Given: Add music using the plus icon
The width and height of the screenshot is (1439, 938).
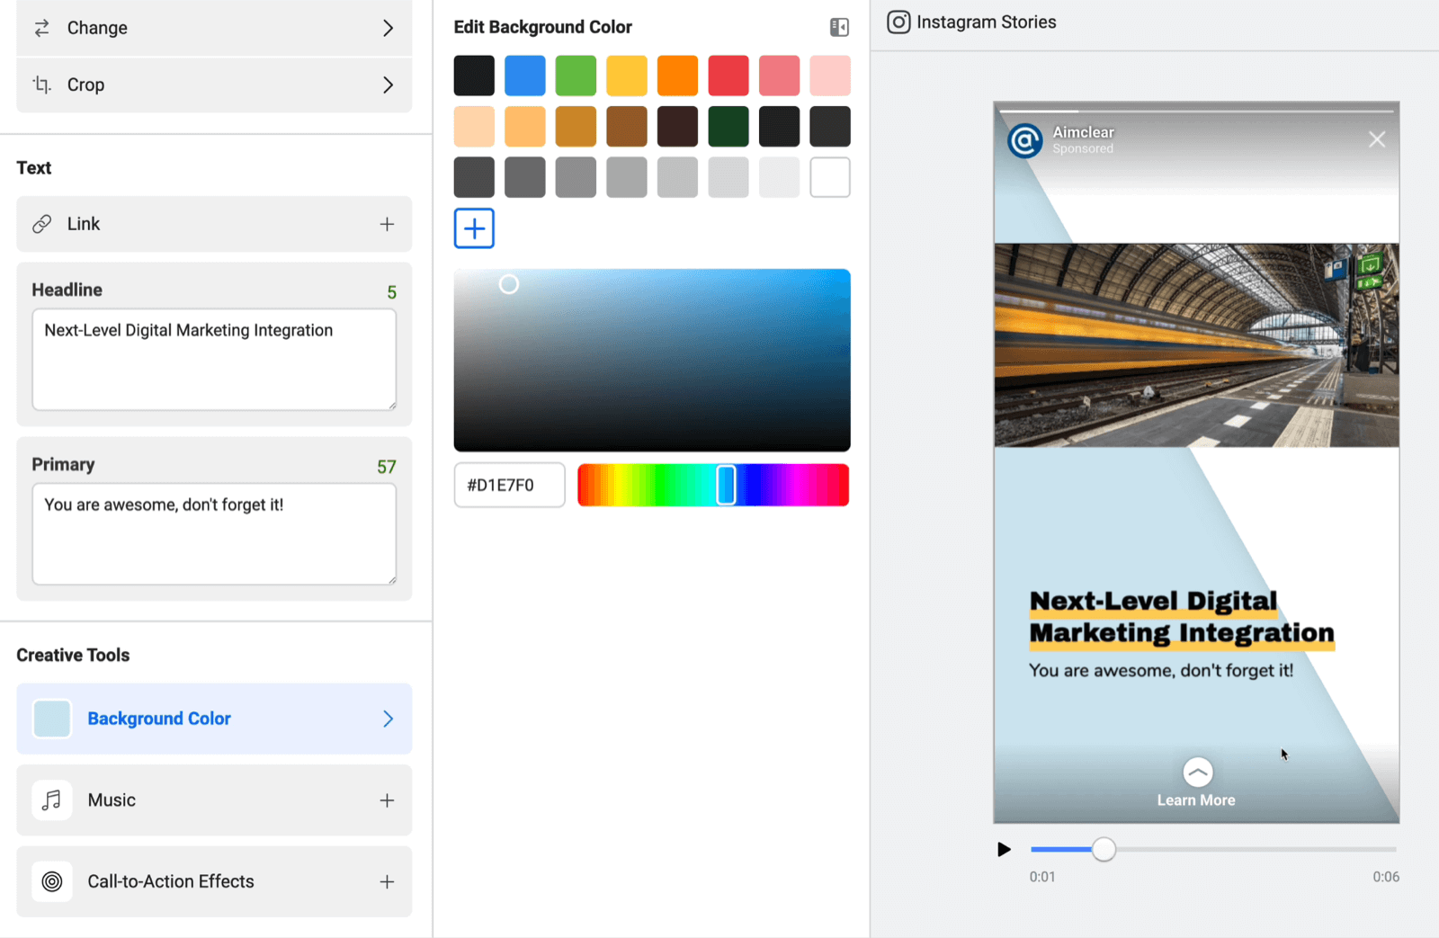Looking at the screenshot, I should tap(387, 800).
